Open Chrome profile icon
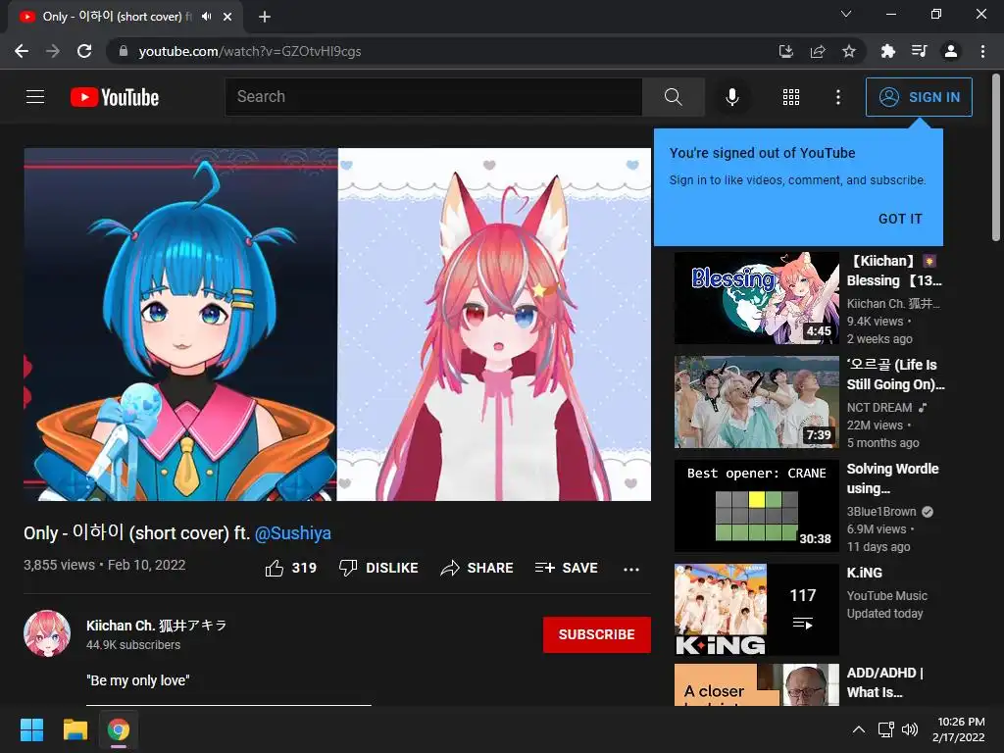This screenshot has width=1004, height=753. [x=951, y=51]
